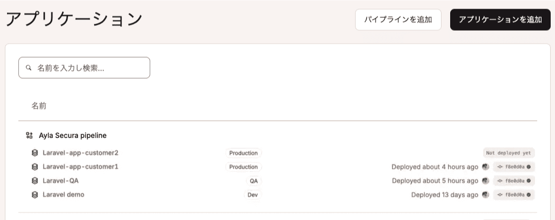The image size is (555, 220).
Task: Select the Ayla Secura pipeline title
Action: coord(72,135)
